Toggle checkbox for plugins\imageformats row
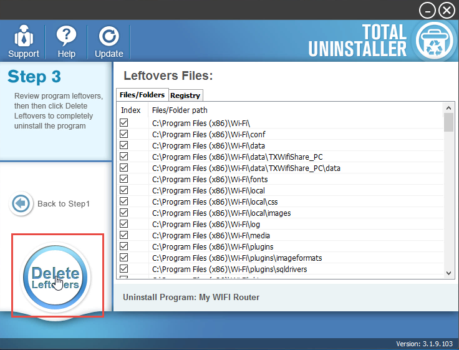Image resolution: width=459 pixels, height=350 pixels. (124, 258)
